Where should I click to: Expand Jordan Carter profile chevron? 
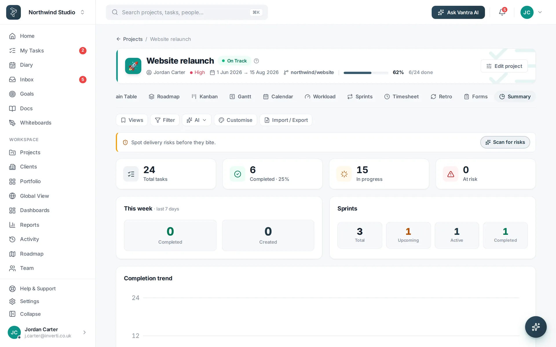coord(85,332)
